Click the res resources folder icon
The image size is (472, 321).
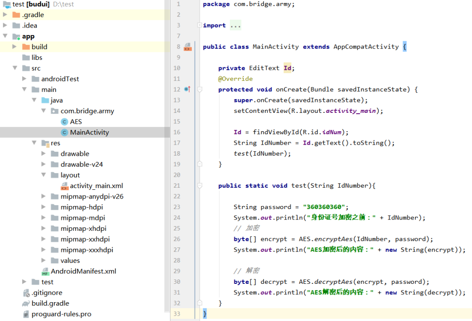tap(45, 143)
